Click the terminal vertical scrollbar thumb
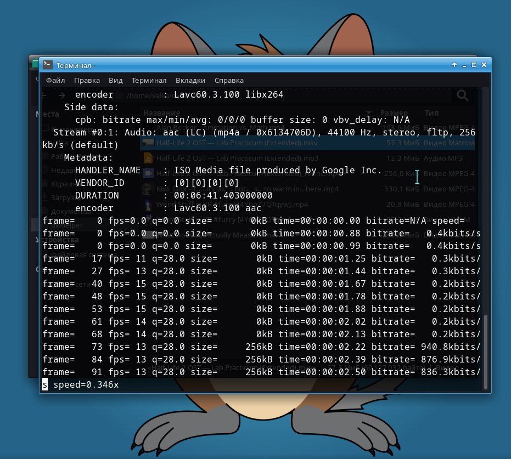Viewport: 511px width, 459px height. click(x=486, y=352)
